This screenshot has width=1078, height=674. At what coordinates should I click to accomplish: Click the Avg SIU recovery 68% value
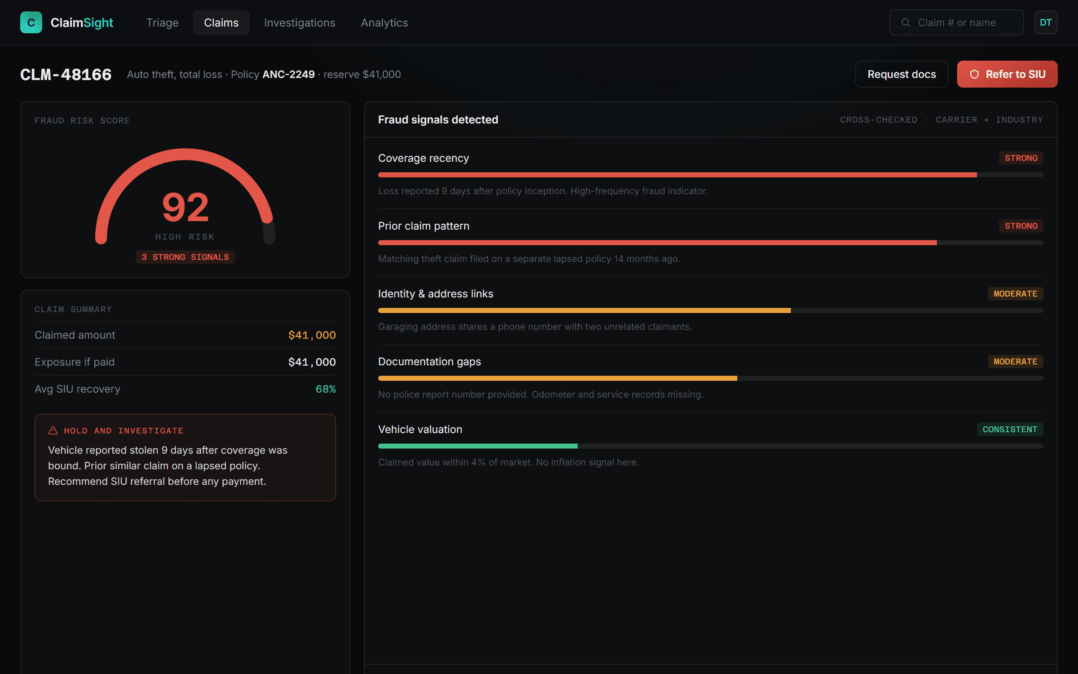[x=326, y=389]
